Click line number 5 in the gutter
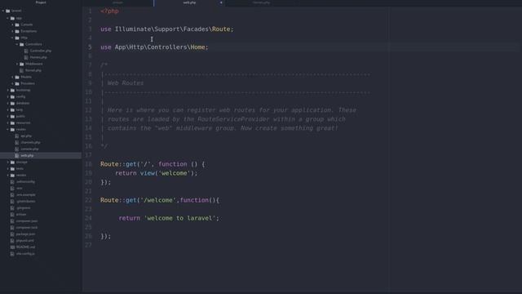This screenshot has width=522, height=294. [90, 47]
